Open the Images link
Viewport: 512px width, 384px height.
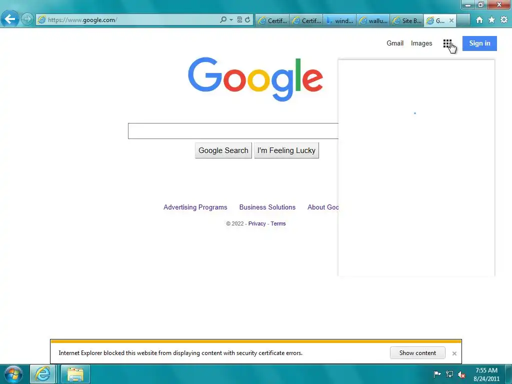[x=421, y=43]
